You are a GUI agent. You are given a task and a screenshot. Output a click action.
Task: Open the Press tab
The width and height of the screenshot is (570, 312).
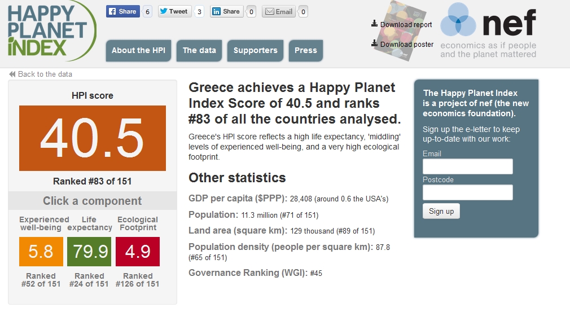tap(306, 50)
